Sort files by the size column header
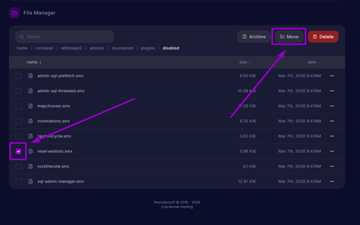 (x=243, y=62)
